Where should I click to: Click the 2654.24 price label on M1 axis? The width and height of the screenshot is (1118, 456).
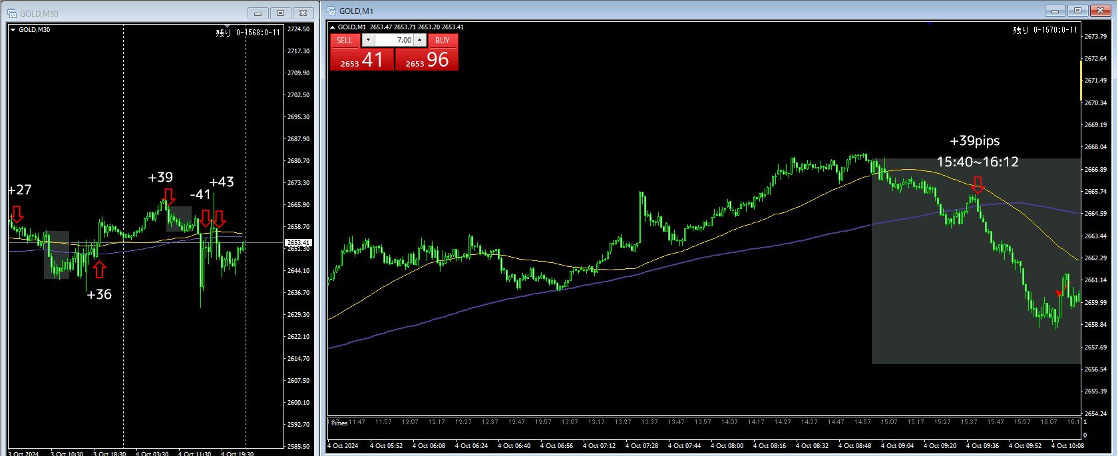pyautogui.click(x=1095, y=413)
